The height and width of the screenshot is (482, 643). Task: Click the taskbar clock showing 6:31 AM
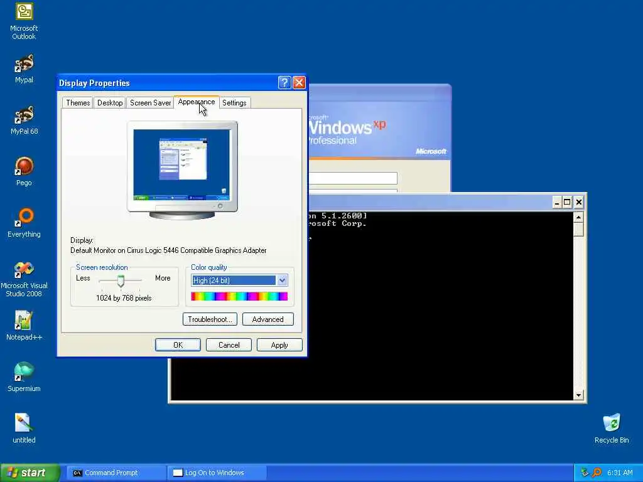620,473
